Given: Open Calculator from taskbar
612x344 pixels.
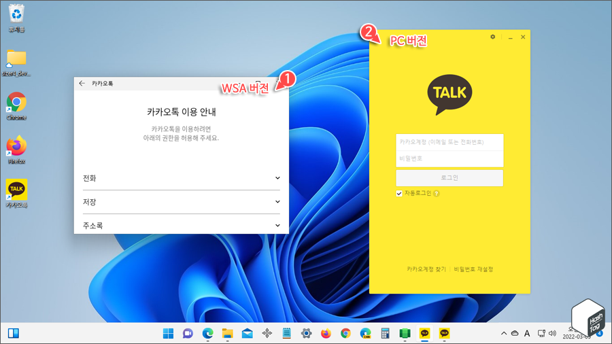Looking at the screenshot, I should (386, 334).
